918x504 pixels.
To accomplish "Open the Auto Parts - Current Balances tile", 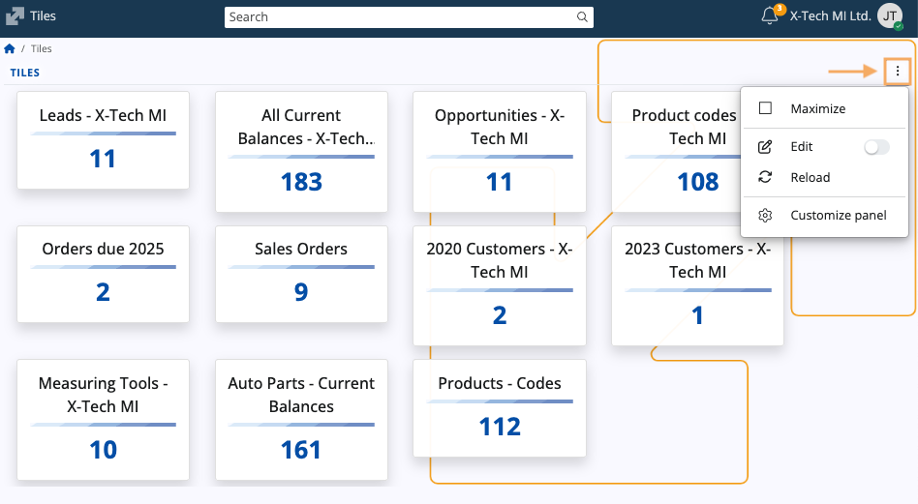I will click(x=301, y=419).
